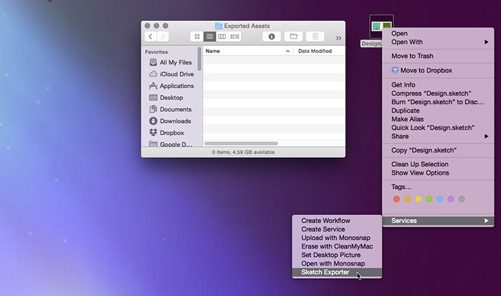This screenshot has width=501, height=296.
Task: Apply the green tag color
Action: coord(429,199)
